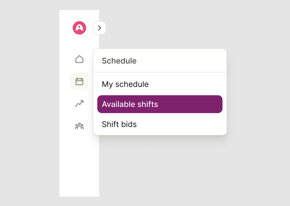
Task: Choose My schedule from the flyout menu
Action: (125, 84)
